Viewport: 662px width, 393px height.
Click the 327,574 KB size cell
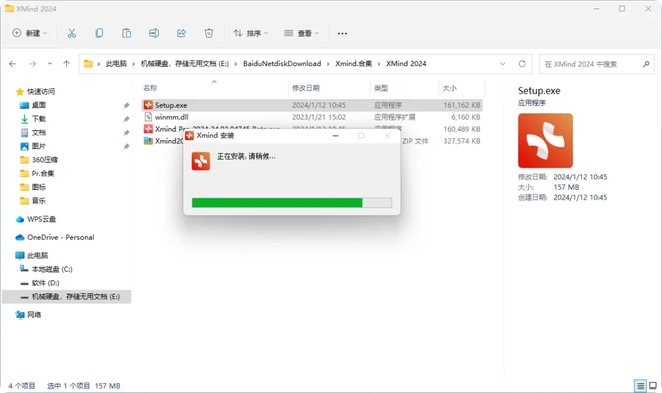point(462,141)
